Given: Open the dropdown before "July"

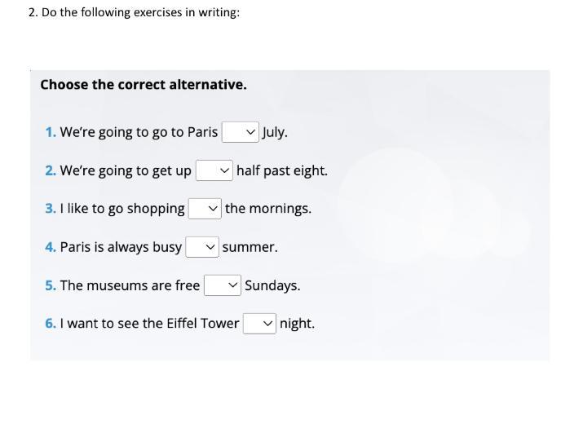Looking at the screenshot, I should point(241,132).
